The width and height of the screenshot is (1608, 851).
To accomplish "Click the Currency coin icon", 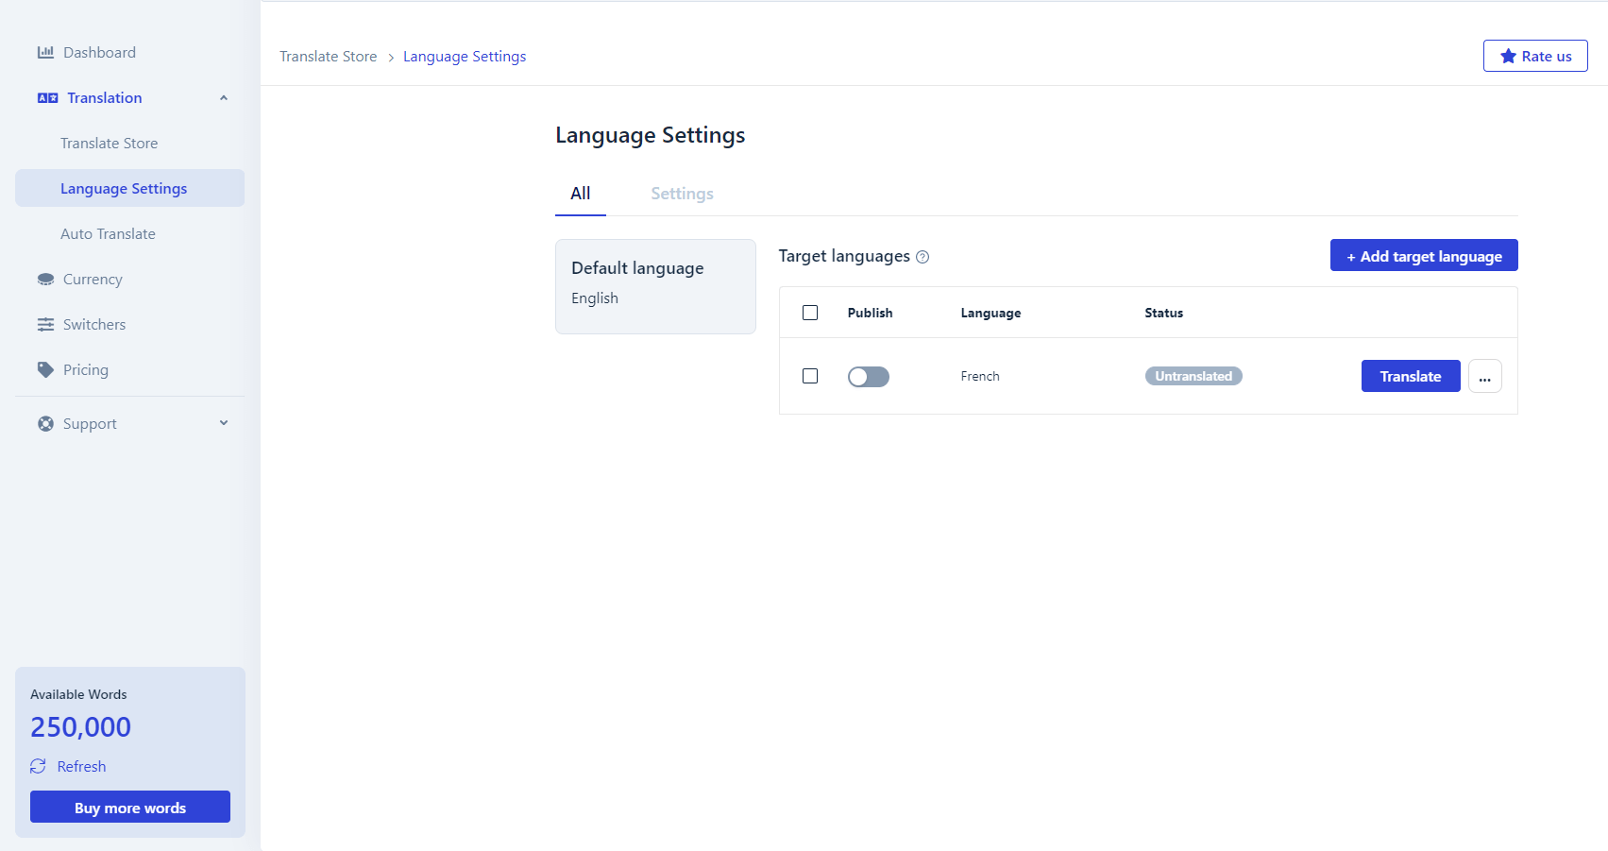I will tap(45, 280).
